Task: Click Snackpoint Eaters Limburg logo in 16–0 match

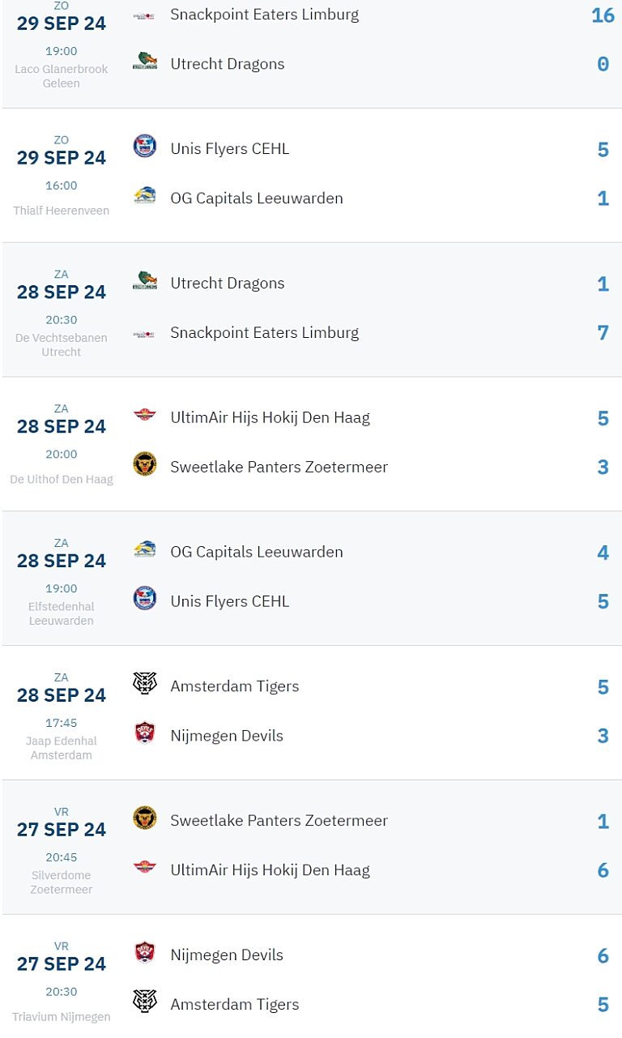Action: coord(144,15)
